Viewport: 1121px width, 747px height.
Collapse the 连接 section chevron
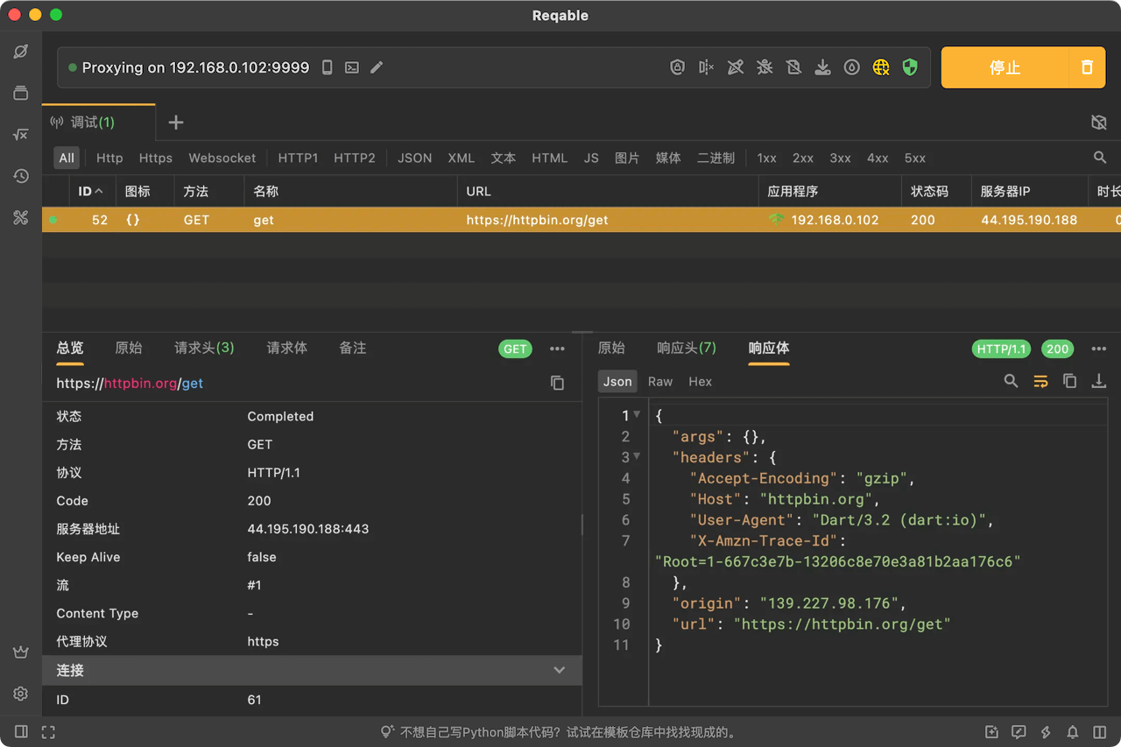tap(560, 671)
